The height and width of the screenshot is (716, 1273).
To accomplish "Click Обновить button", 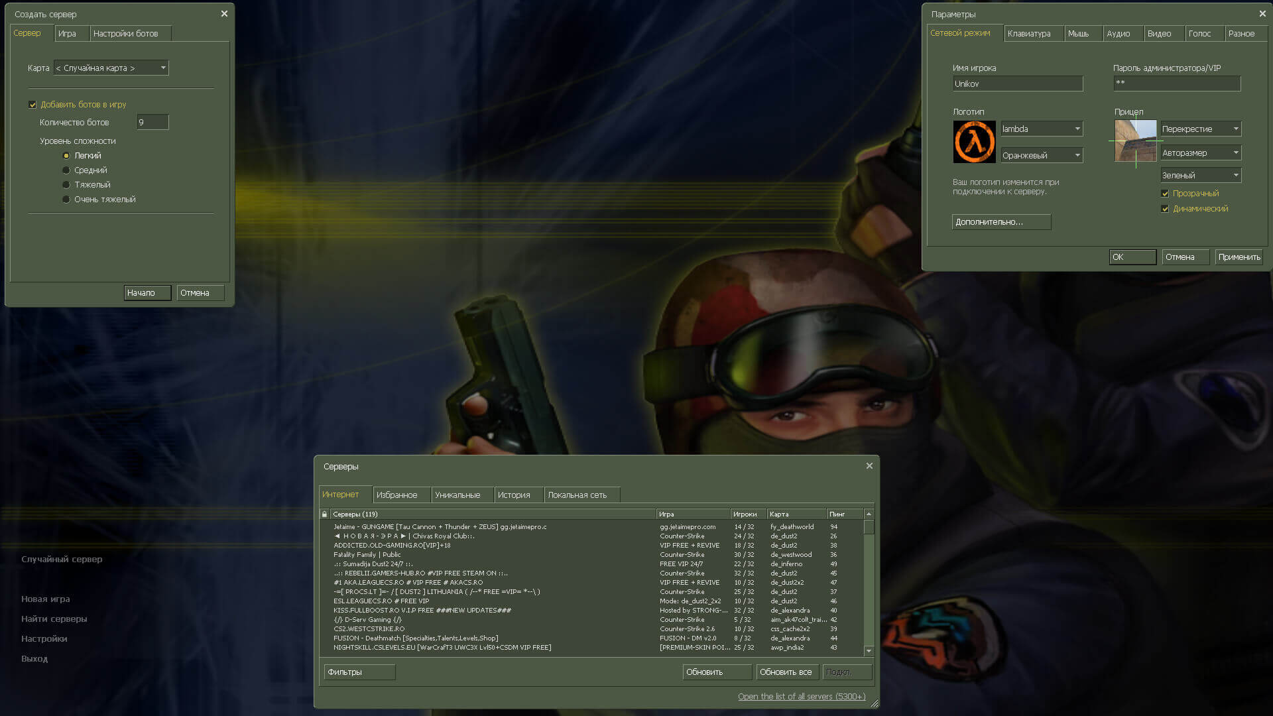I will 717,672.
